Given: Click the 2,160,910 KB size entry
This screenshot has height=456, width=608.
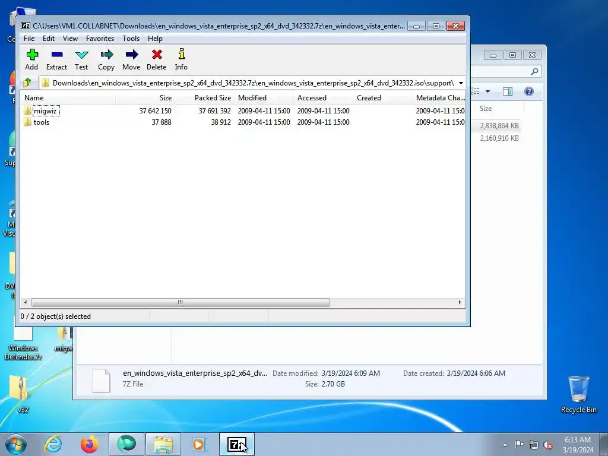Looking at the screenshot, I should click(x=499, y=138).
